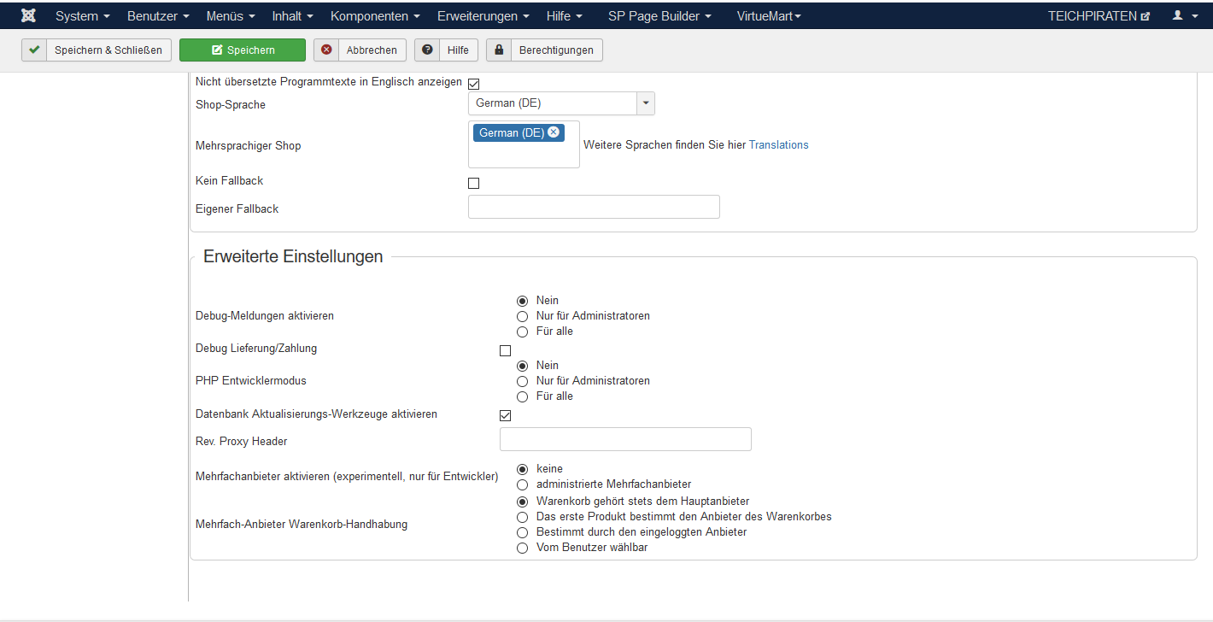Expand the SP Page Builder menu
The height and width of the screenshot is (622, 1213).
pos(659,15)
